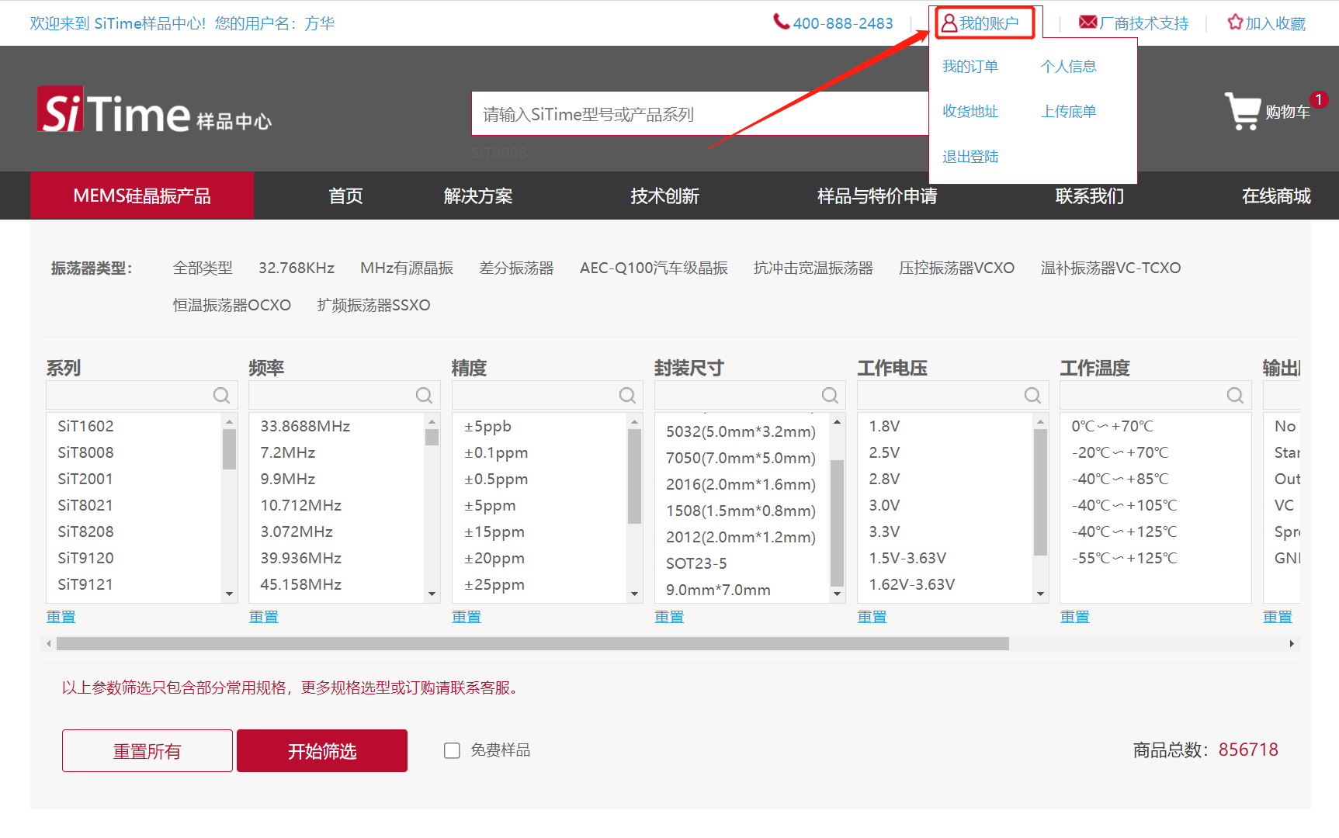Click down arrow of 精度 list scrollbar
The image size is (1339, 838).
click(635, 594)
